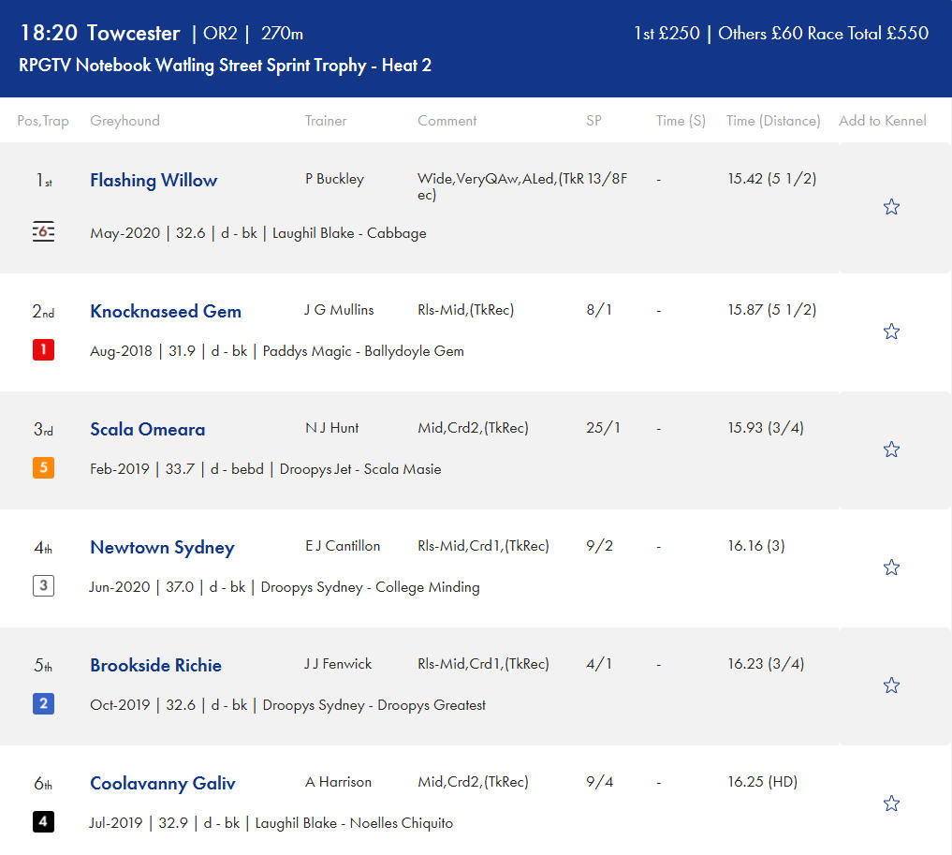Open Newtown Sydney greyhound page

click(162, 548)
